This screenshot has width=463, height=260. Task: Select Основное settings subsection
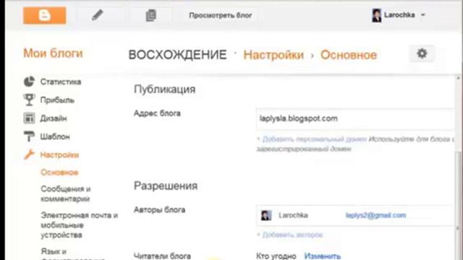coord(59,172)
